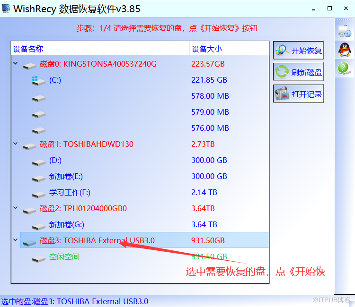Image resolution: width=355 pixels, height=307 pixels.
Task: Collapse 磁盘0 KINGSTONSA400S37240G tree node
Action: point(16,63)
